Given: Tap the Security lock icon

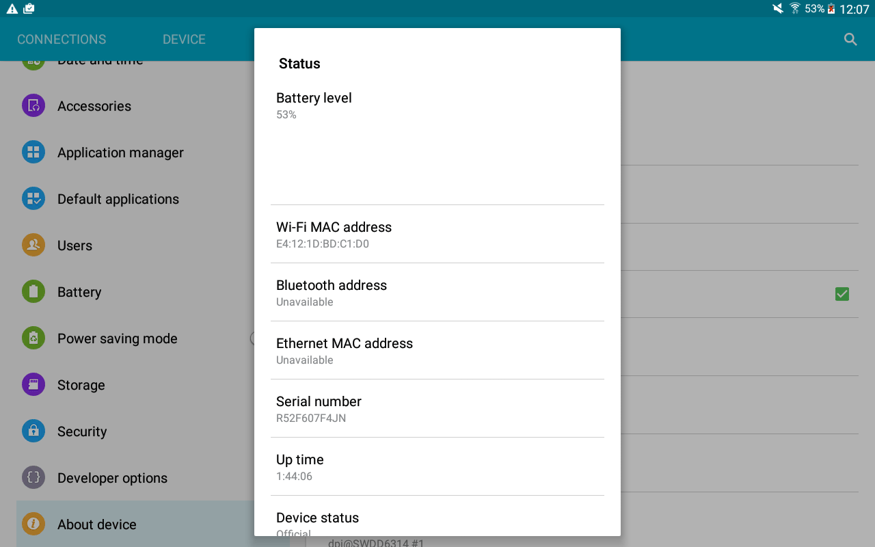Looking at the screenshot, I should click(x=33, y=431).
